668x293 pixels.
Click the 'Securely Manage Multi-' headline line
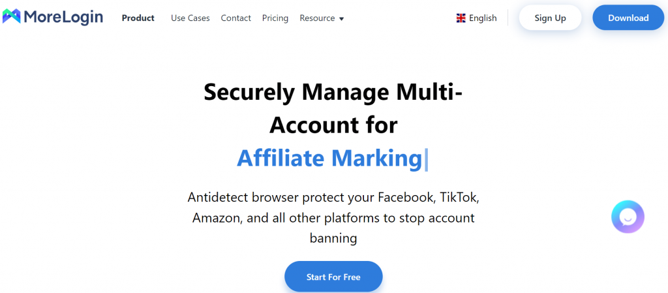point(333,92)
